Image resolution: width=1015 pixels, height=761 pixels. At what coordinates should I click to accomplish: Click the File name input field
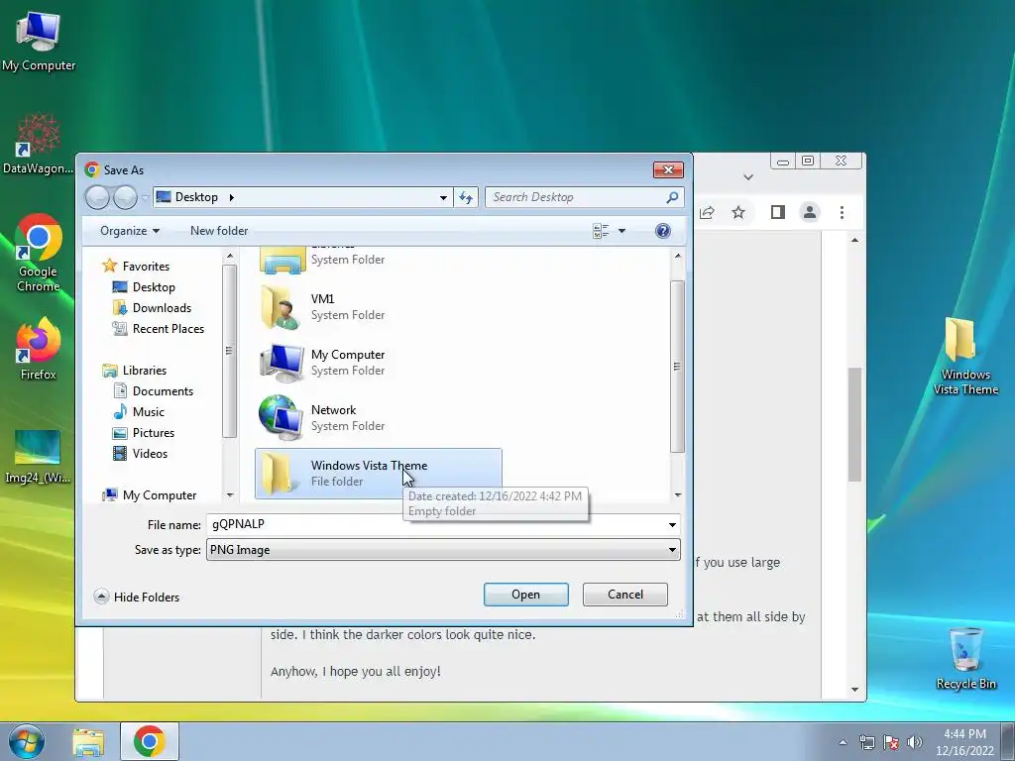point(435,524)
